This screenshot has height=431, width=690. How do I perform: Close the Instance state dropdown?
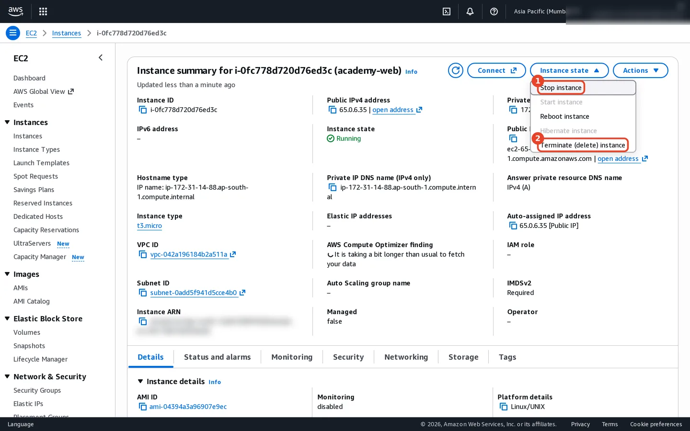pyautogui.click(x=569, y=70)
